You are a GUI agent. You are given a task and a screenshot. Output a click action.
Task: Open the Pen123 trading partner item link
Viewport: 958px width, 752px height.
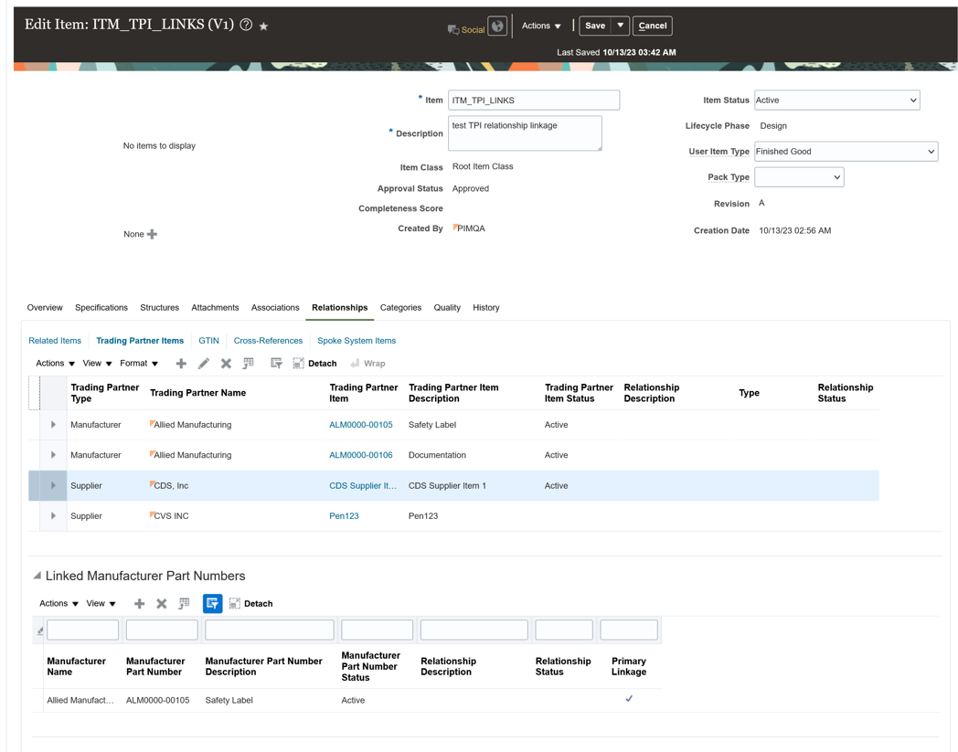(344, 516)
